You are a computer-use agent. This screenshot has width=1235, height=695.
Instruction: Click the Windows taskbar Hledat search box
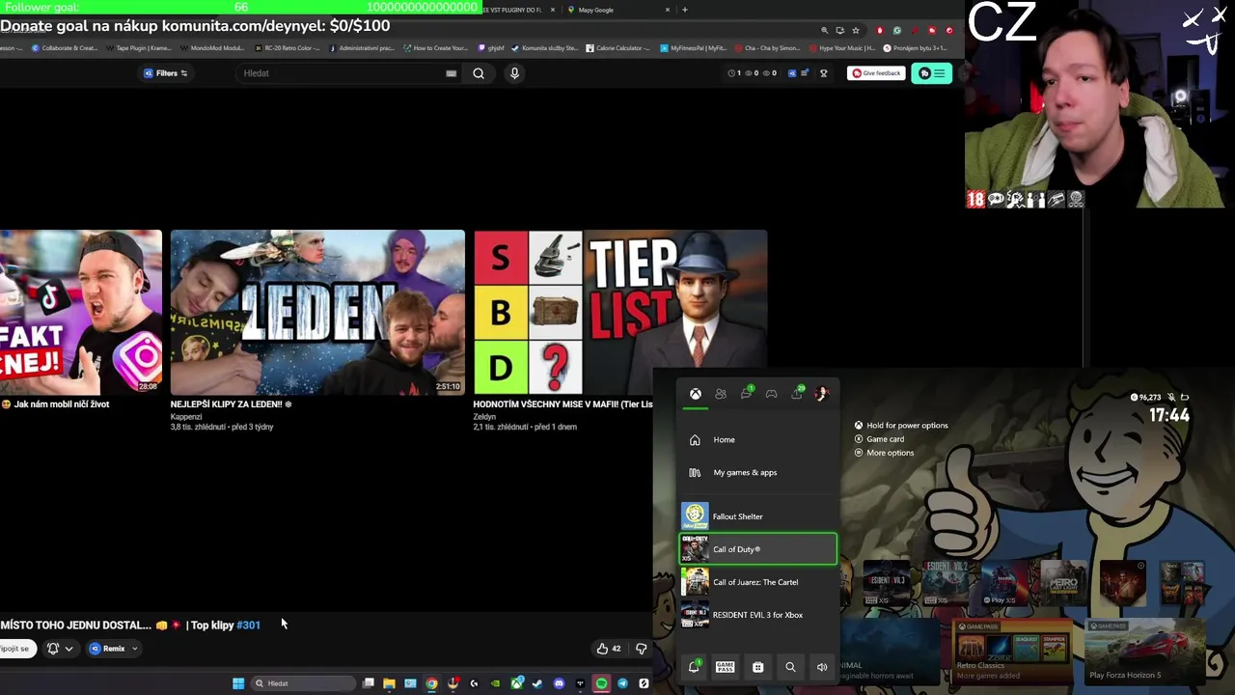303,683
